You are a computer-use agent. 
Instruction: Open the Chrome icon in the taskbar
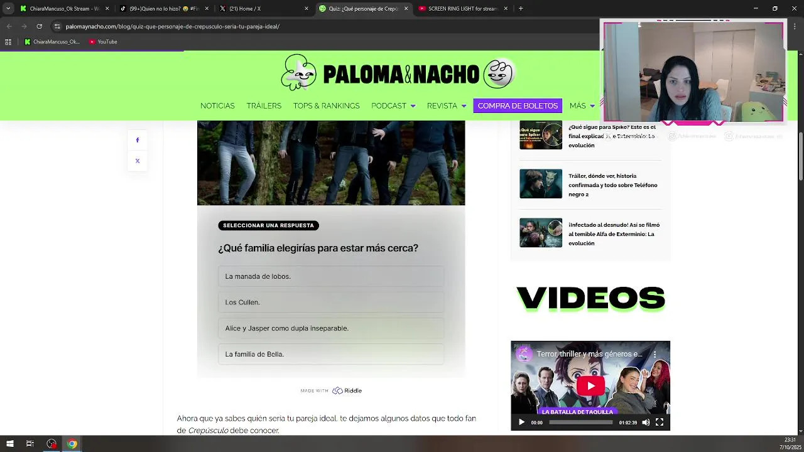pos(72,444)
